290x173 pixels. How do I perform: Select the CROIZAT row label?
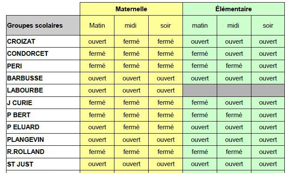(x=43, y=42)
